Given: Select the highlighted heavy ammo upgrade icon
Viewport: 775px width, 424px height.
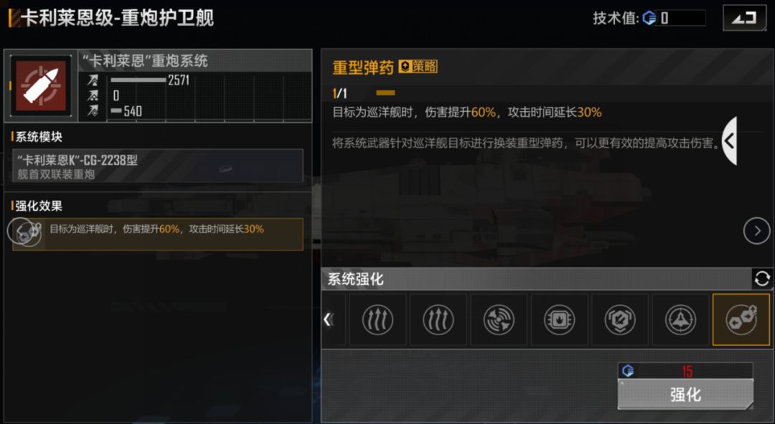Looking at the screenshot, I should pos(741,319).
